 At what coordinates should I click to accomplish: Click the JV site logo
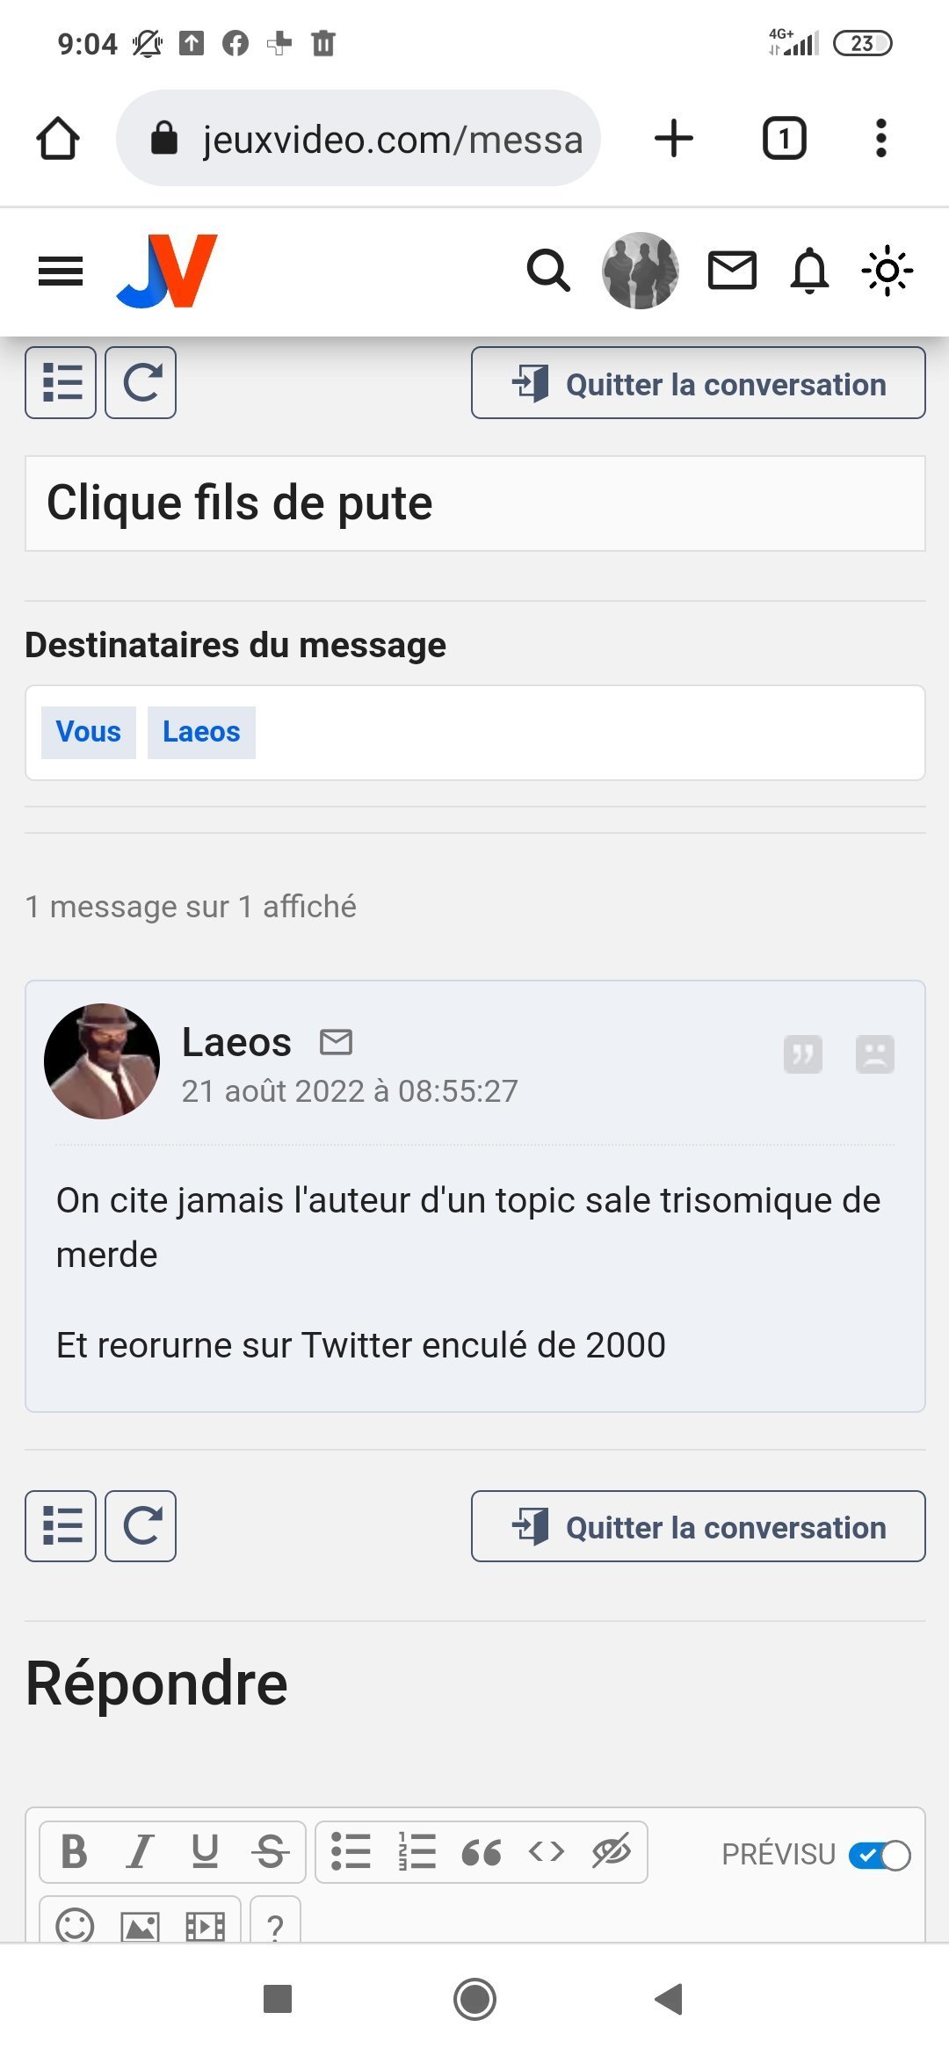(167, 271)
